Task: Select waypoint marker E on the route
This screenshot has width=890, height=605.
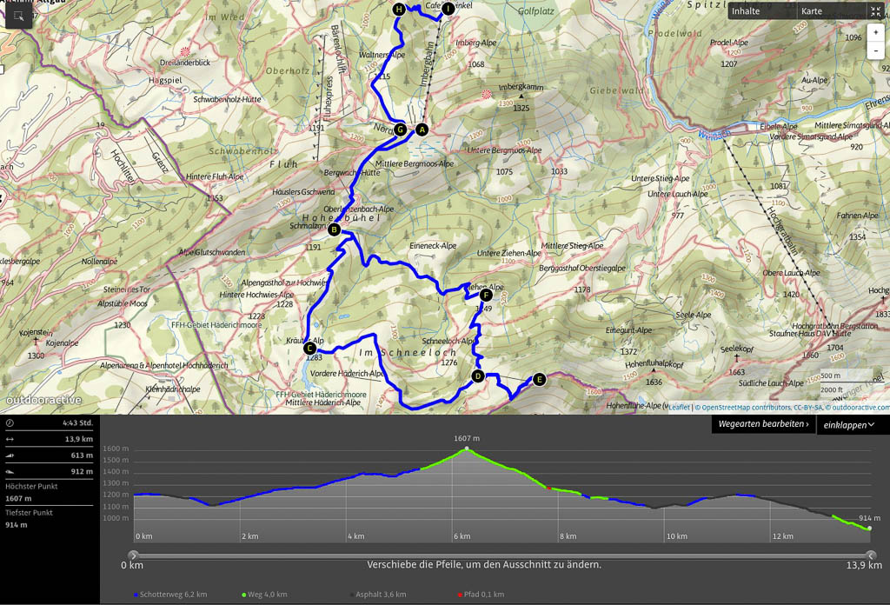Action: (x=540, y=379)
